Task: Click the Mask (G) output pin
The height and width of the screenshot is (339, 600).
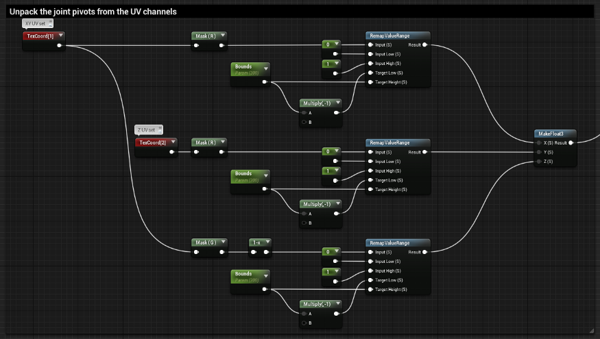Action: [x=221, y=252]
